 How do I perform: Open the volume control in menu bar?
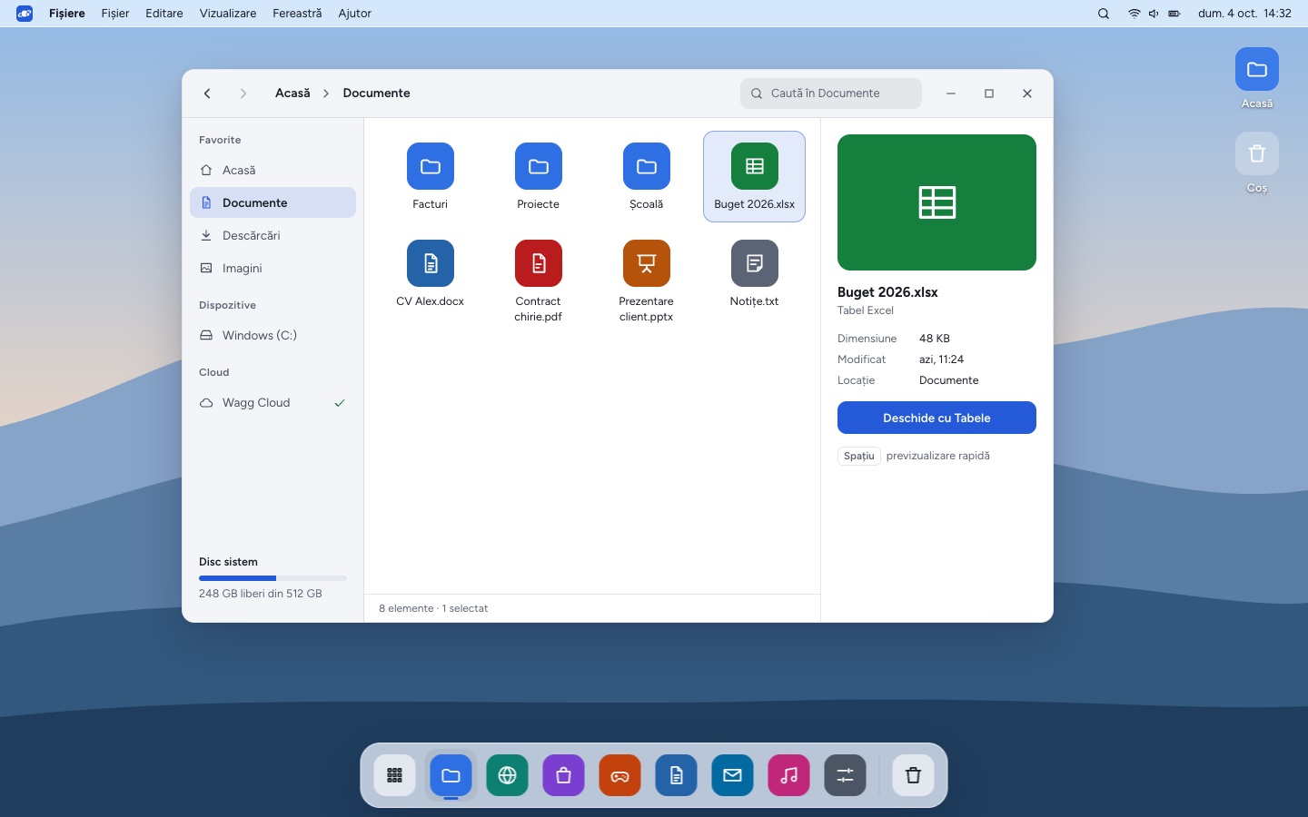click(x=1154, y=14)
